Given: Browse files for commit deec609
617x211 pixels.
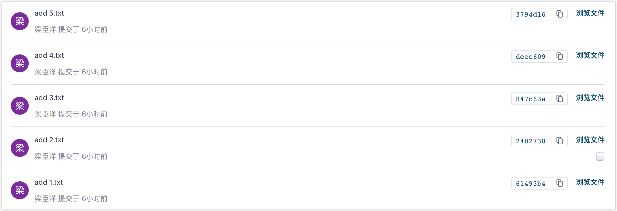Looking at the screenshot, I should point(590,55).
